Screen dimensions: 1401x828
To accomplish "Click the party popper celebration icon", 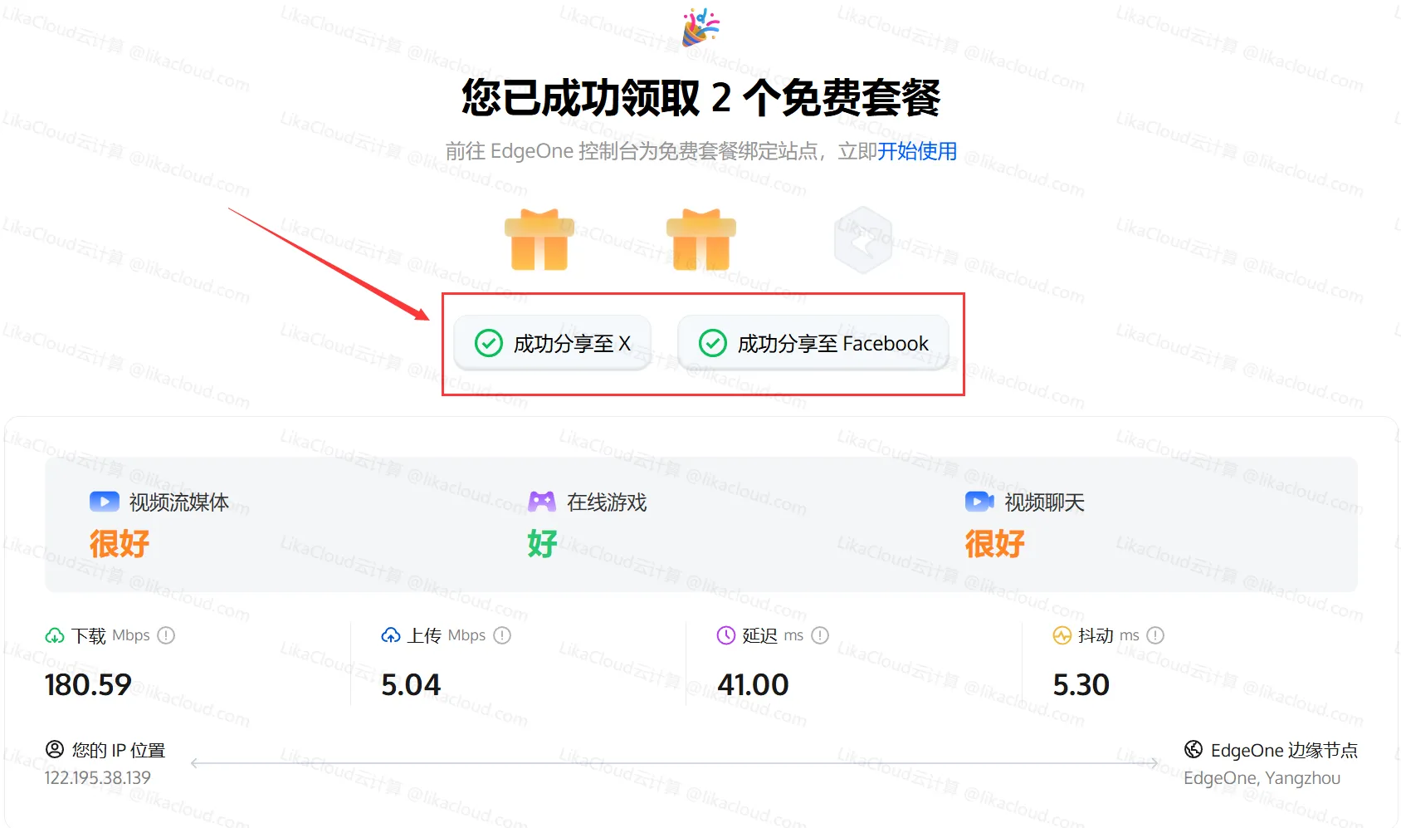I will 700,27.
